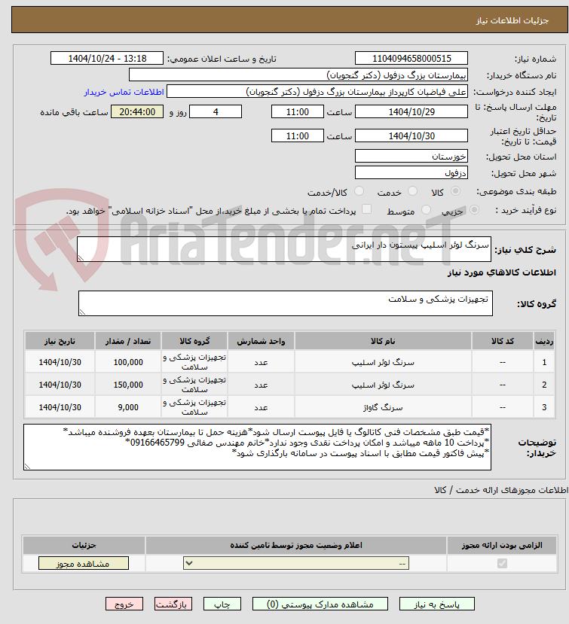Image resolution: width=569 pixels, height=624 pixels.
Task: Click the شماره نیاز field
Action: click(411, 58)
